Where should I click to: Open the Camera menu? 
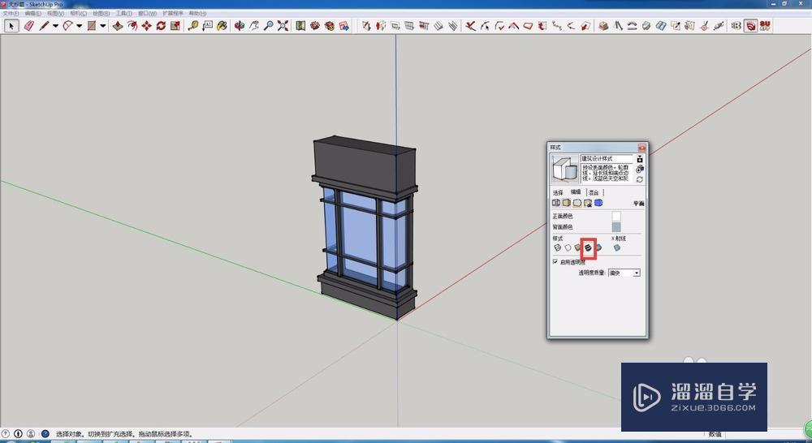point(78,13)
